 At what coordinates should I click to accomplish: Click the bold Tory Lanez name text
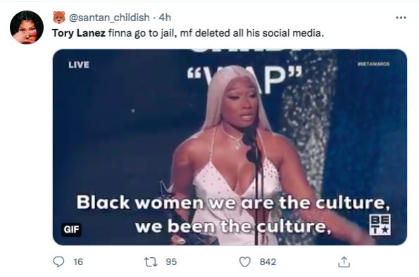(79, 33)
